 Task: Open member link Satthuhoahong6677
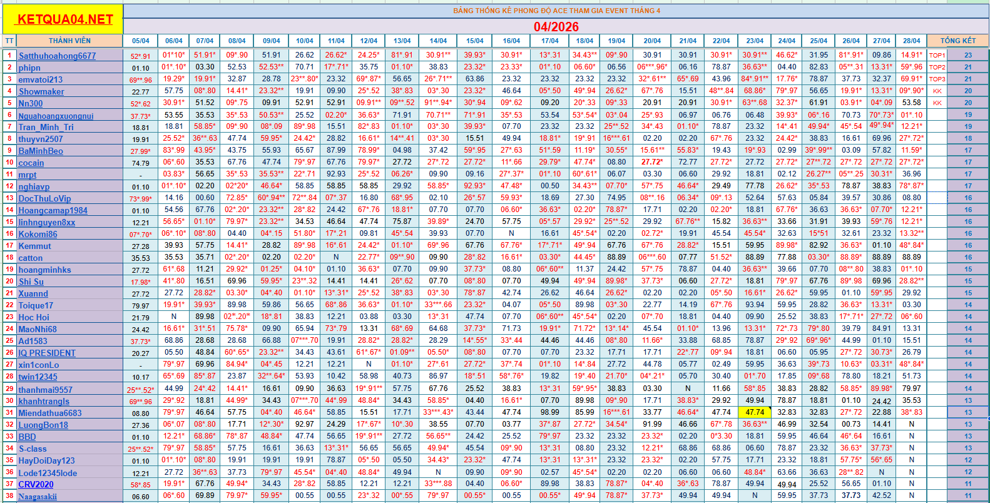coord(57,56)
